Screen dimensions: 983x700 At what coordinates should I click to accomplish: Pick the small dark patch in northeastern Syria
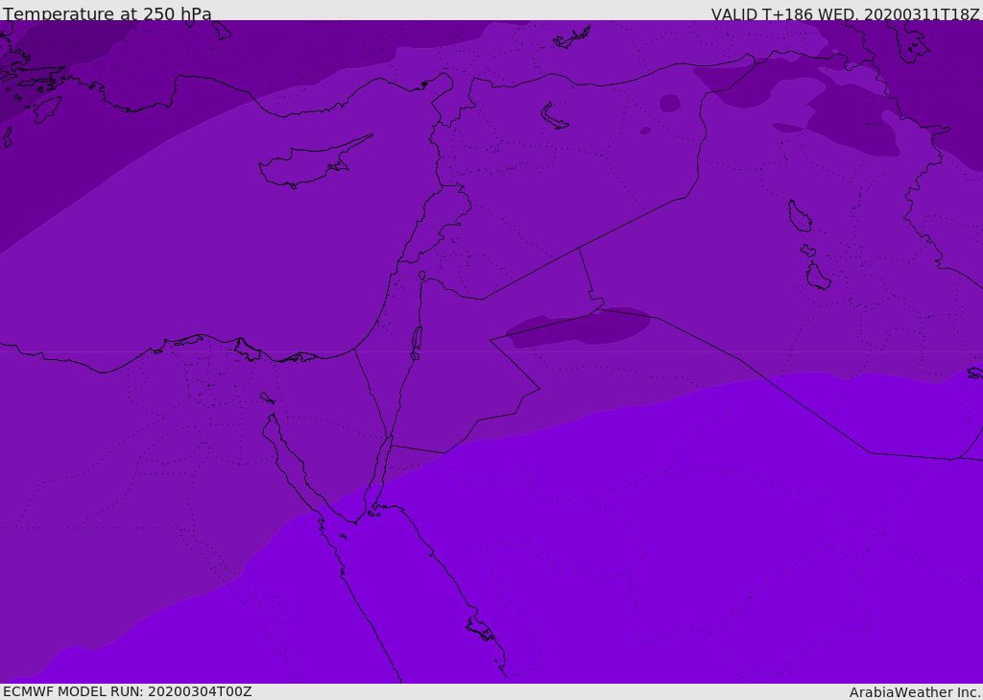click(669, 103)
